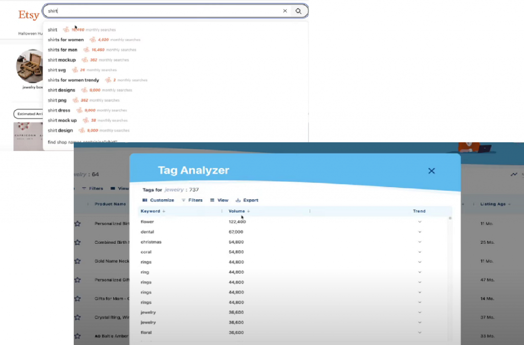Open Filters in the Tag Analyzer

coord(192,200)
